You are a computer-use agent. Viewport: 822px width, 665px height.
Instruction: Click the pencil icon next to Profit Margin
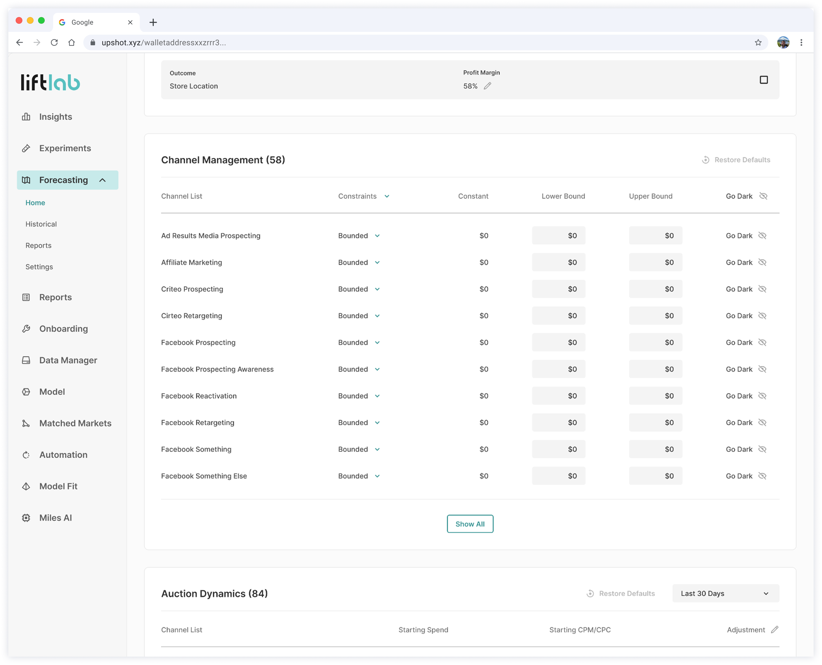[x=487, y=86]
